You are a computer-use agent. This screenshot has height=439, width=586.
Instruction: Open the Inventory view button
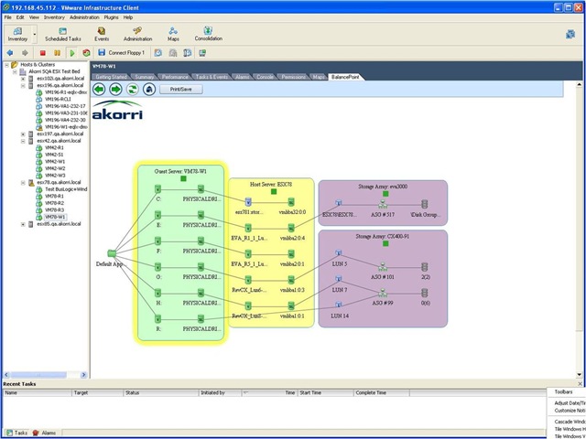pyautogui.click(x=17, y=34)
